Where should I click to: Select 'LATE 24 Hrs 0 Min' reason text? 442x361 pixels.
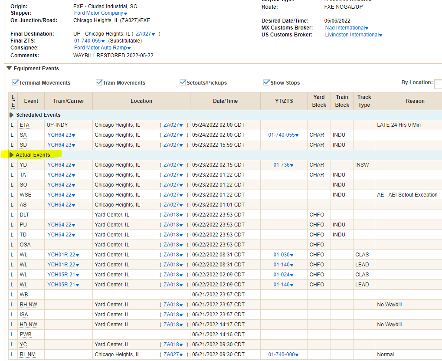(x=399, y=125)
